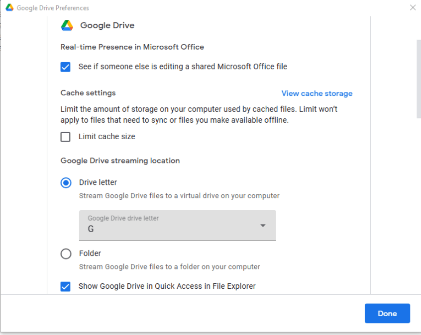Click the Google Drive header title text
This screenshot has height=335, width=421.
click(107, 25)
